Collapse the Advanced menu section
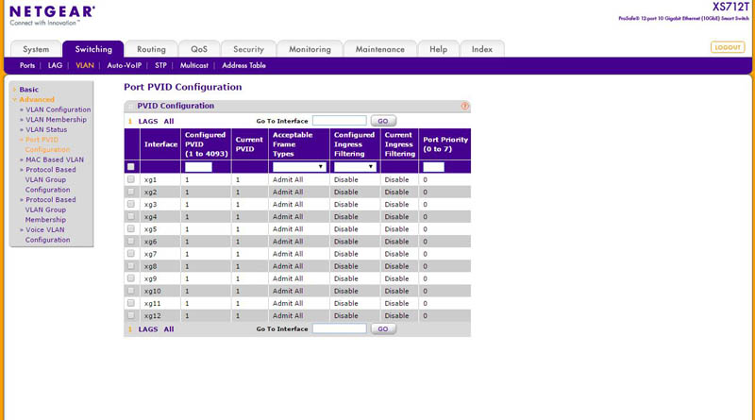Image resolution: width=755 pixels, height=420 pixels. click(37, 100)
